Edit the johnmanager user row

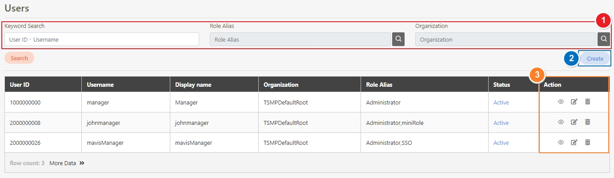coord(574,122)
